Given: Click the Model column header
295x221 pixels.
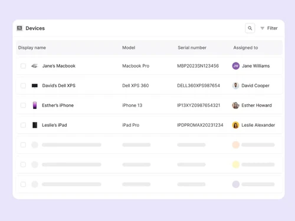Looking at the screenshot, I should pyautogui.click(x=129, y=48).
